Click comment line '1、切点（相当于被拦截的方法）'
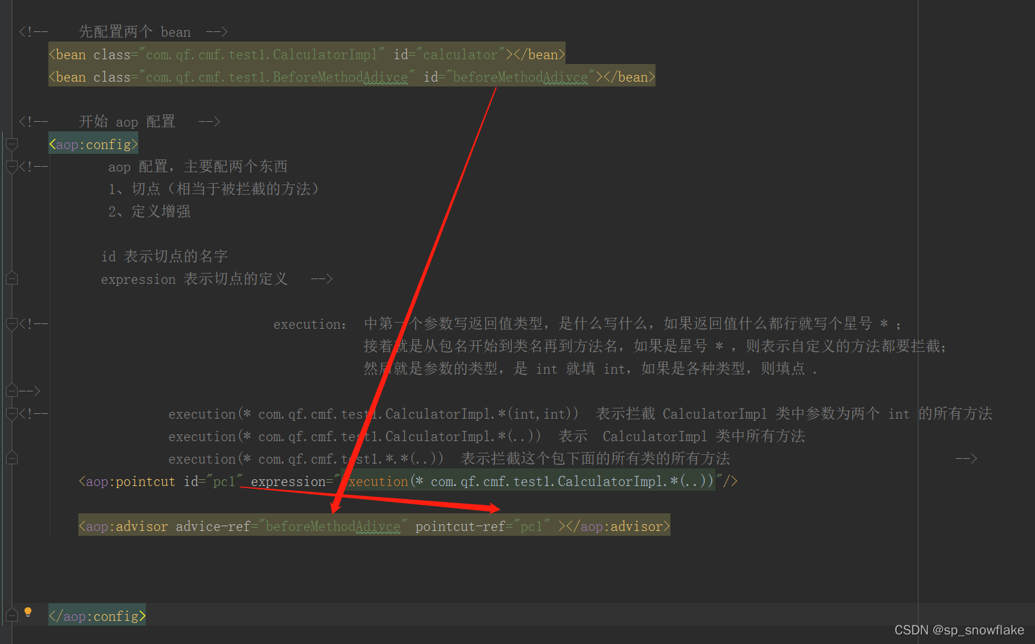The width and height of the screenshot is (1035, 644). click(213, 189)
